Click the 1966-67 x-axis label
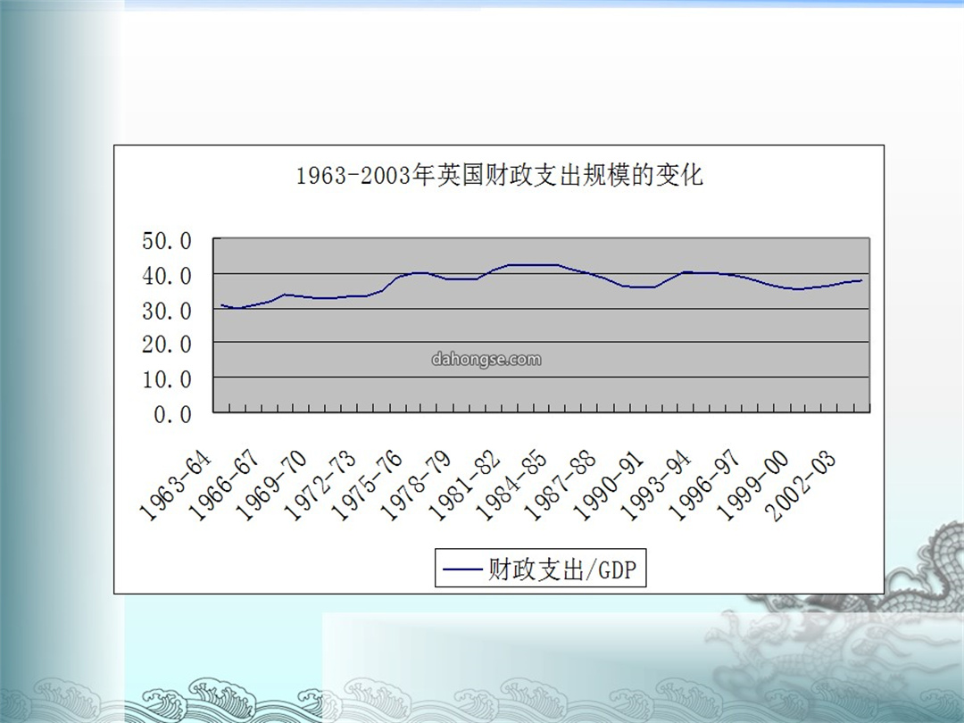The width and height of the screenshot is (964, 723). tap(224, 486)
